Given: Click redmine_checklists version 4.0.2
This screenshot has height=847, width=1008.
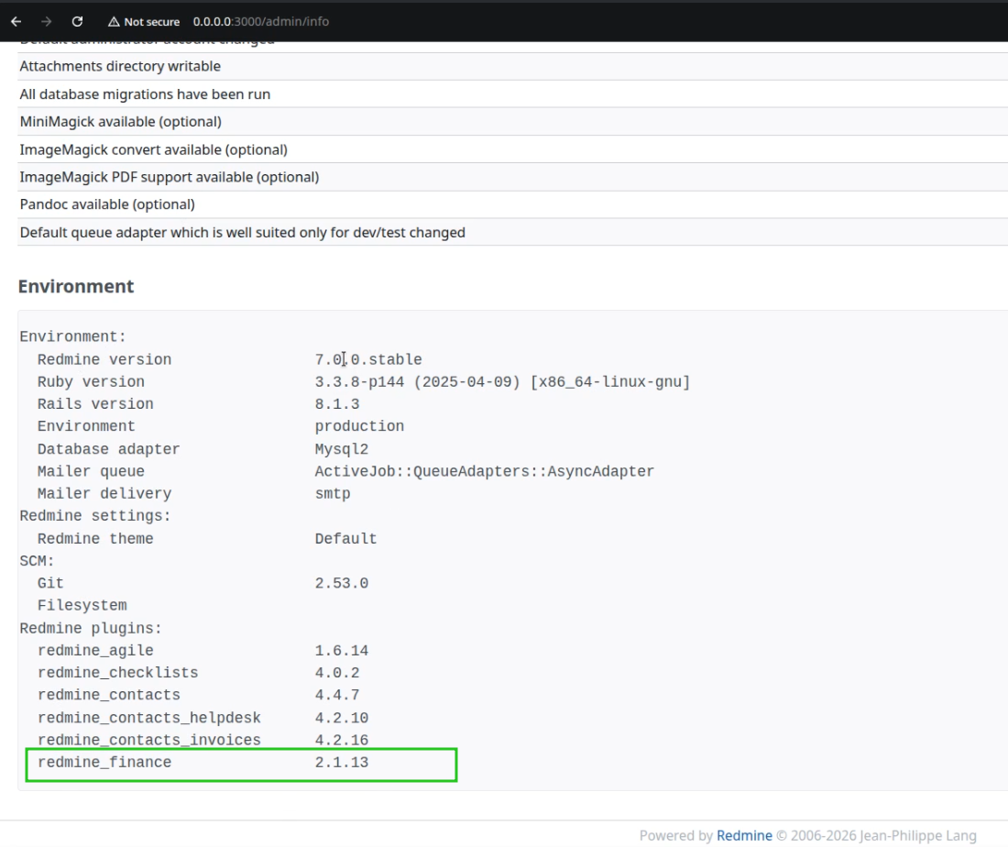Looking at the screenshot, I should 337,673.
